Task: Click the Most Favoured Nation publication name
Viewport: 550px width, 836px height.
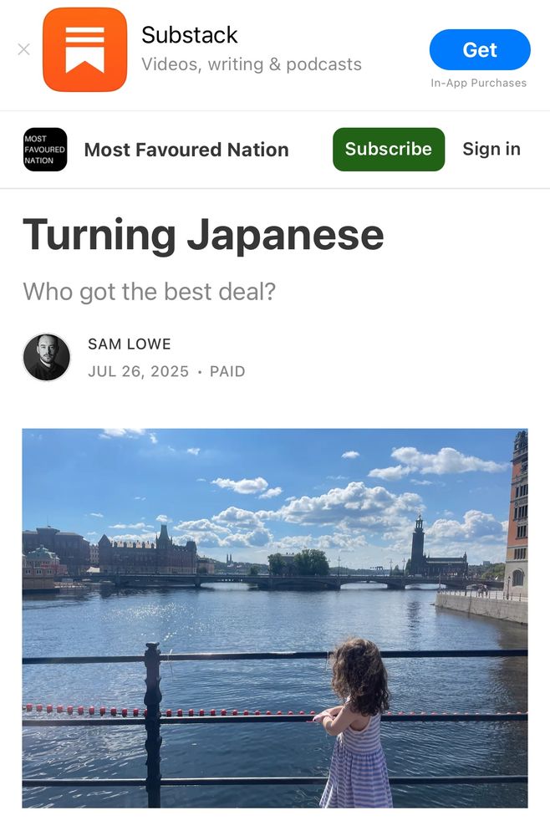Action: coord(186,150)
